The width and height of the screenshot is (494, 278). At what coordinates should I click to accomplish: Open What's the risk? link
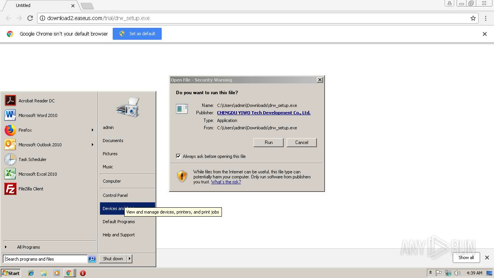[226, 182]
